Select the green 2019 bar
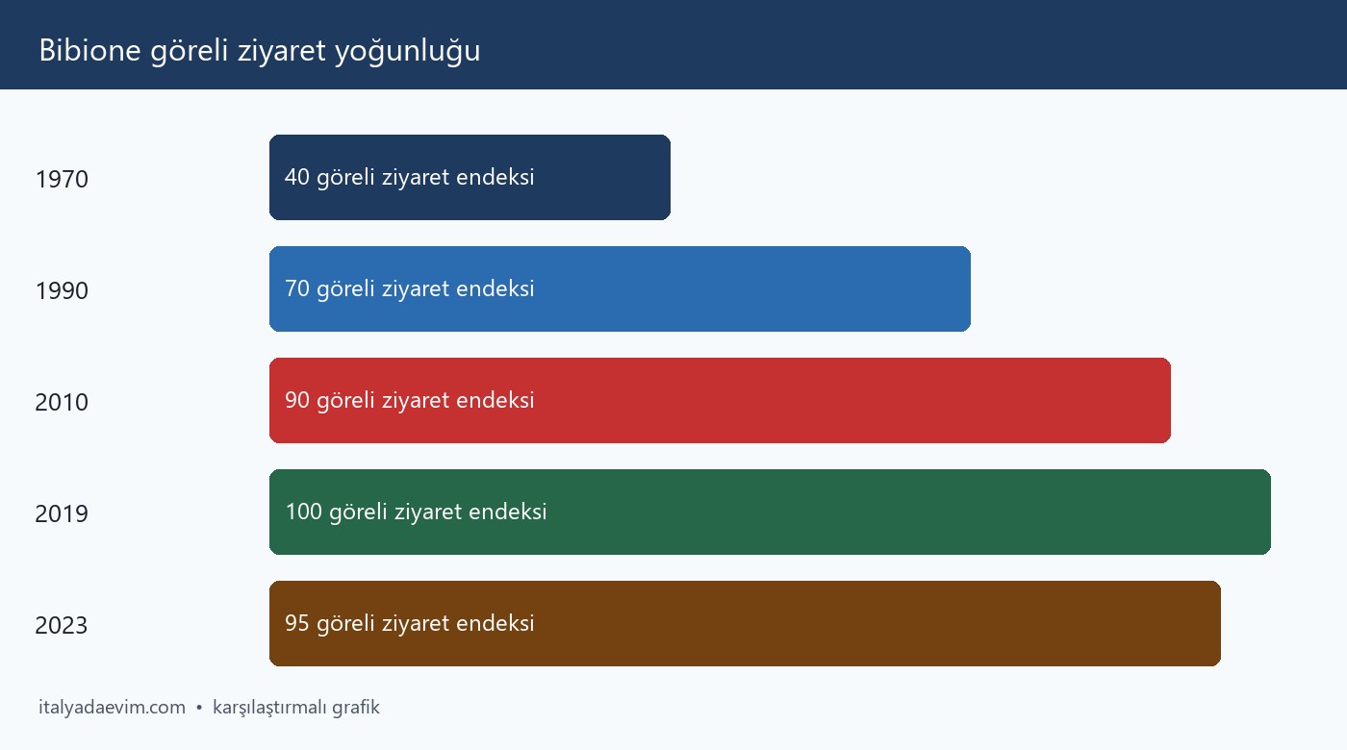 pyautogui.click(x=770, y=512)
